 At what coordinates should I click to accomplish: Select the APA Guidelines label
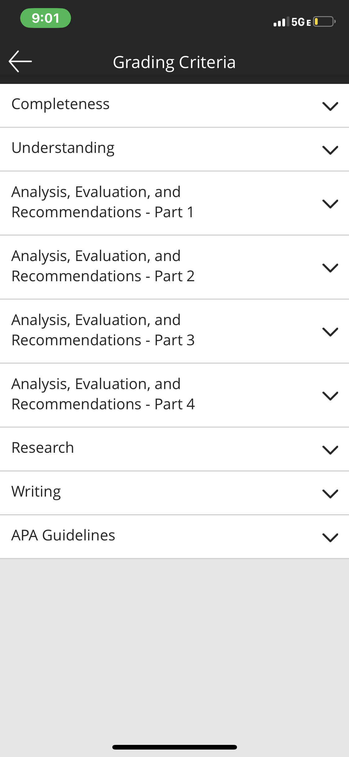(63, 535)
